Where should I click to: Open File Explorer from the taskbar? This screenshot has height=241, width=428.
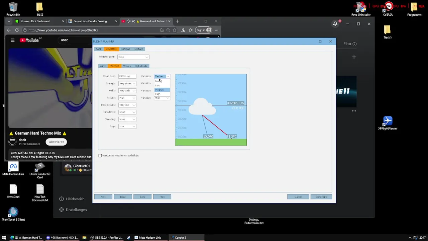(85, 238)
